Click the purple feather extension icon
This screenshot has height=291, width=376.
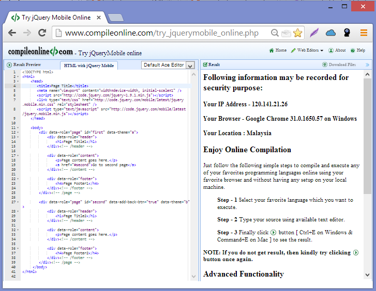(x=314, y=33)
